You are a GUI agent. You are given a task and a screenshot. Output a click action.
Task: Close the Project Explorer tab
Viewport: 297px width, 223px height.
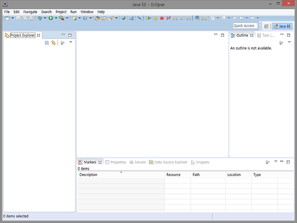pos(39,36)
